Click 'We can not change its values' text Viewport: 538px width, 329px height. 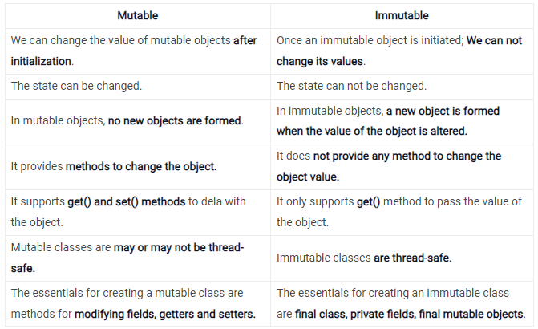[x=399, y=51]
